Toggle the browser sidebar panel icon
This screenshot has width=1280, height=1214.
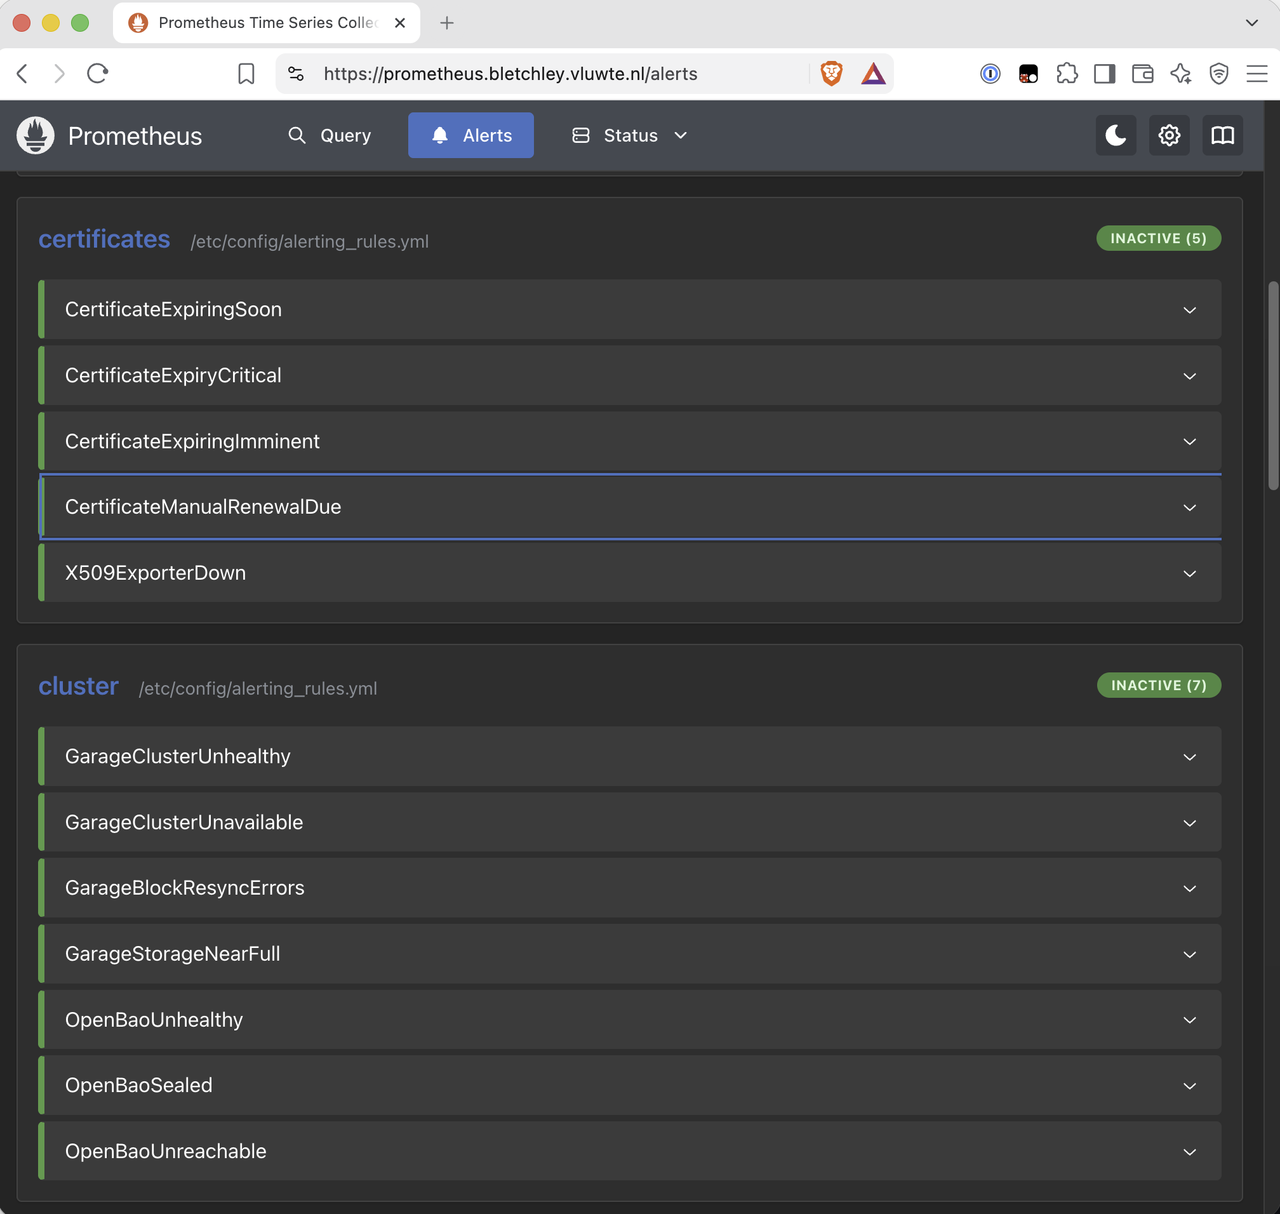click(1105, 74)
